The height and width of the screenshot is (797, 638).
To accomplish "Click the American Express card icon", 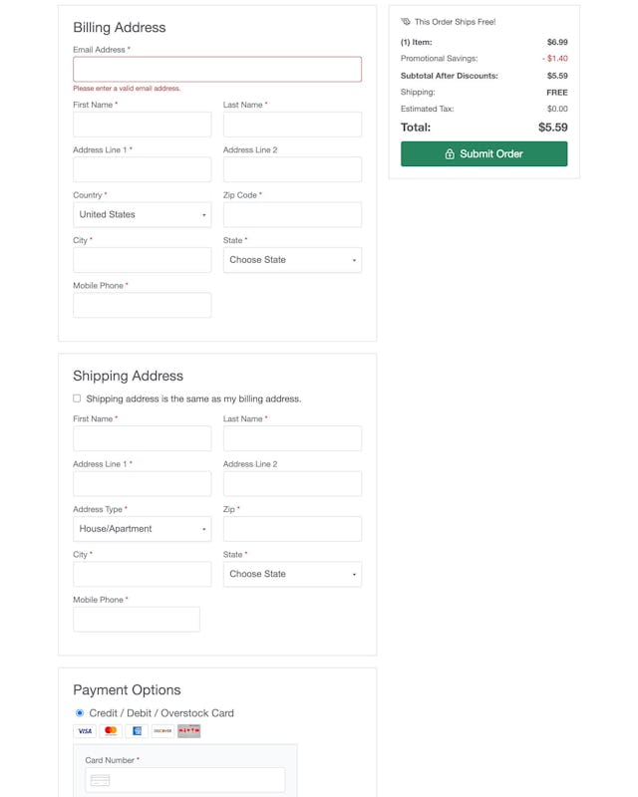I will pyautogui.click(x=137, y=730).
